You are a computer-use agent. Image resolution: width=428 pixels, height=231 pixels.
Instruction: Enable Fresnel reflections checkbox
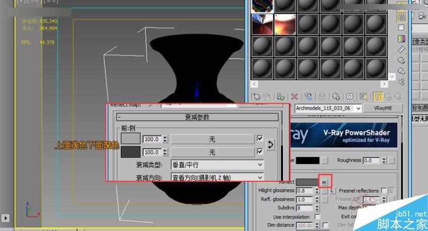tap(384, 190)
